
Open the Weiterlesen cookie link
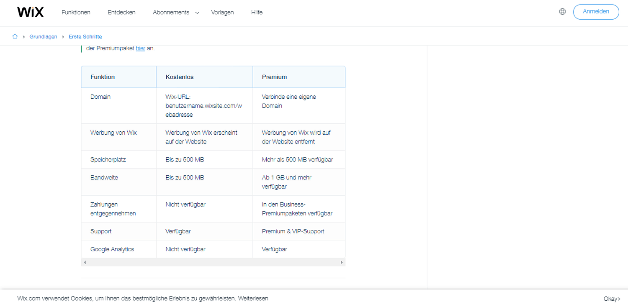point(253,298)
